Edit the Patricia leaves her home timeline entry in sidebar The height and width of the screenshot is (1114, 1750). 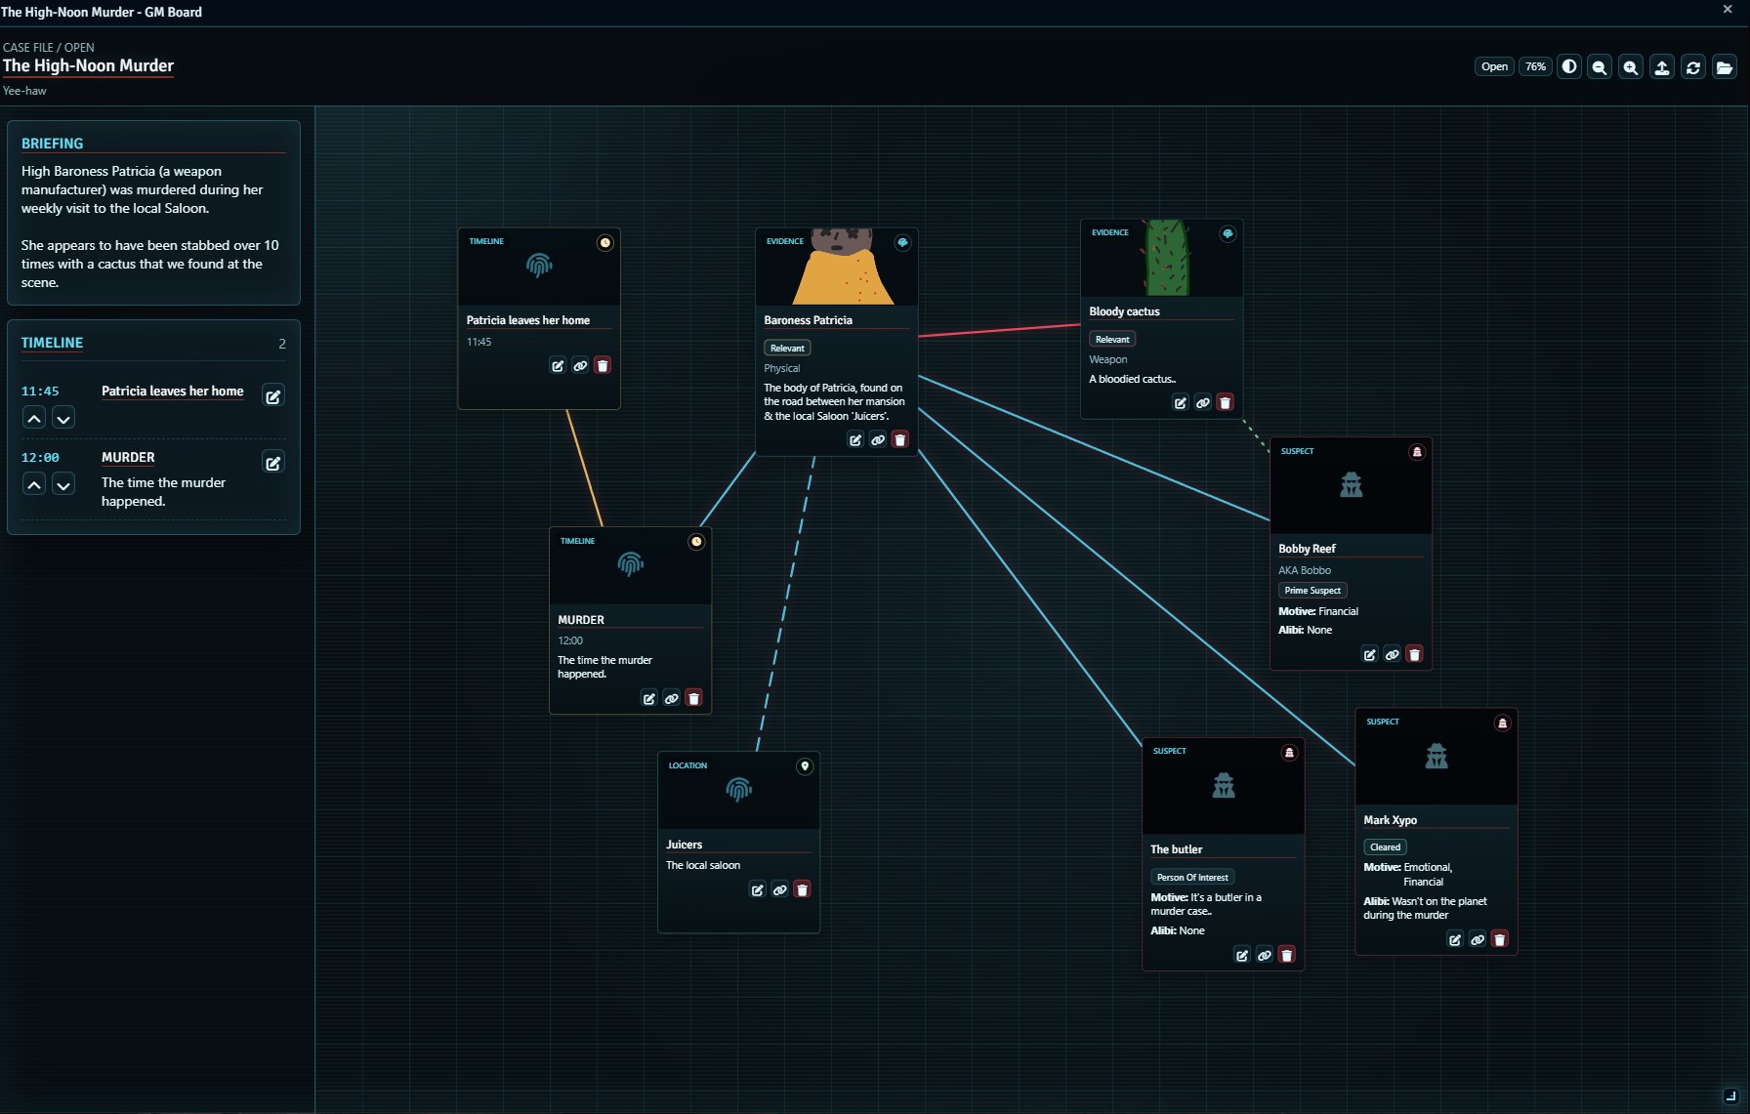click(273, 396)
